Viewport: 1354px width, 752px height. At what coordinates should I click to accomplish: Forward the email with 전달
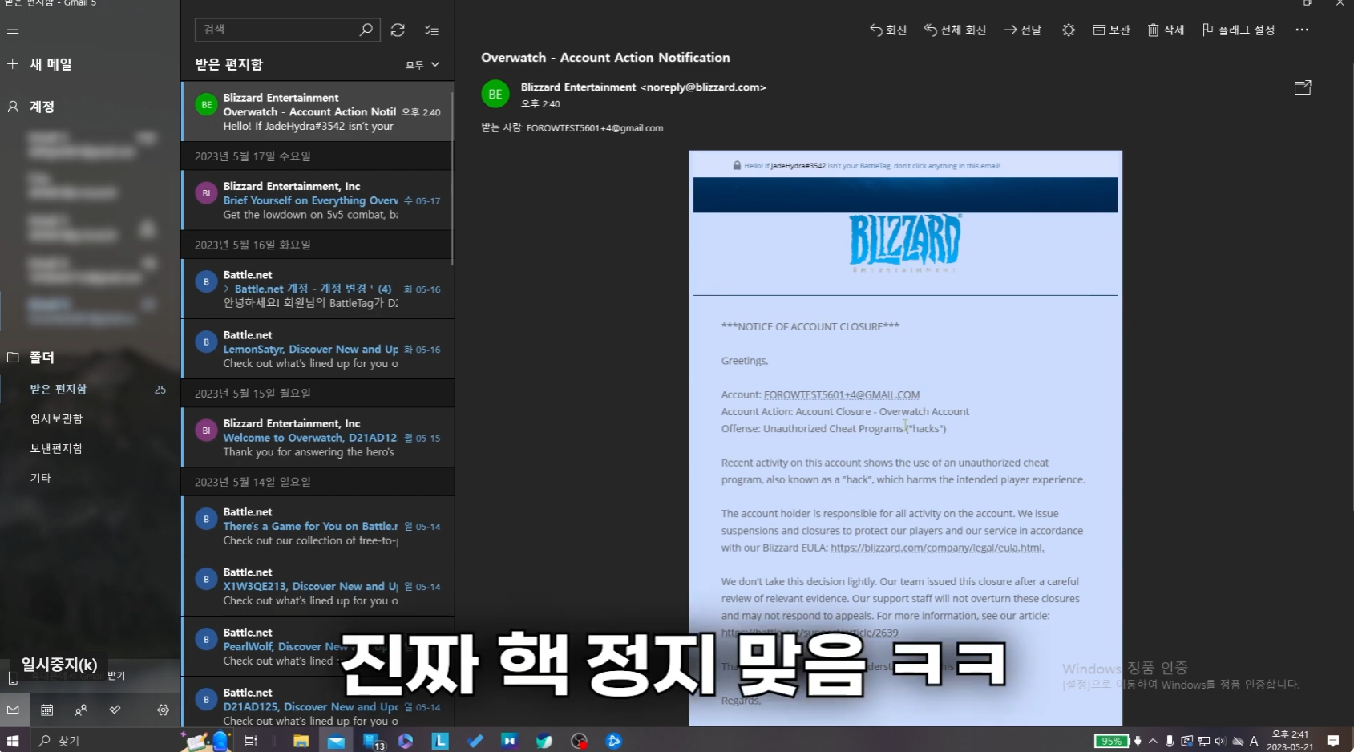tap(1023, 30)
